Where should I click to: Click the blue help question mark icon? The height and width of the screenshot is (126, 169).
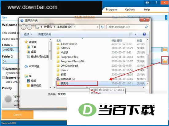(144, 34)
